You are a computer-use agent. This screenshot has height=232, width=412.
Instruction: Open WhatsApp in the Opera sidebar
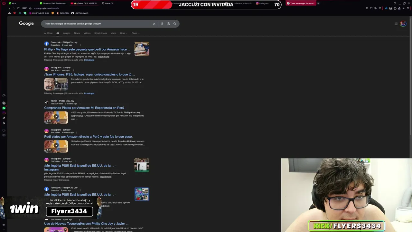[4, 108]
